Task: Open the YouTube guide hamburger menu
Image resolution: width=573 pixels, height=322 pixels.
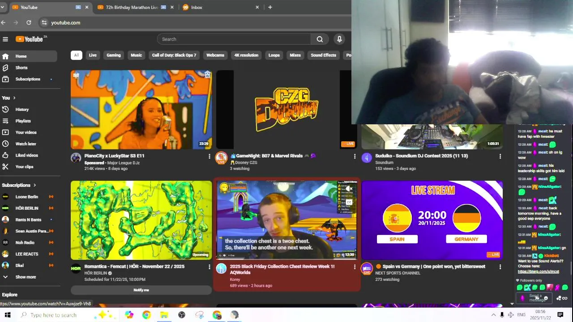Action: [x=5, y=39]
